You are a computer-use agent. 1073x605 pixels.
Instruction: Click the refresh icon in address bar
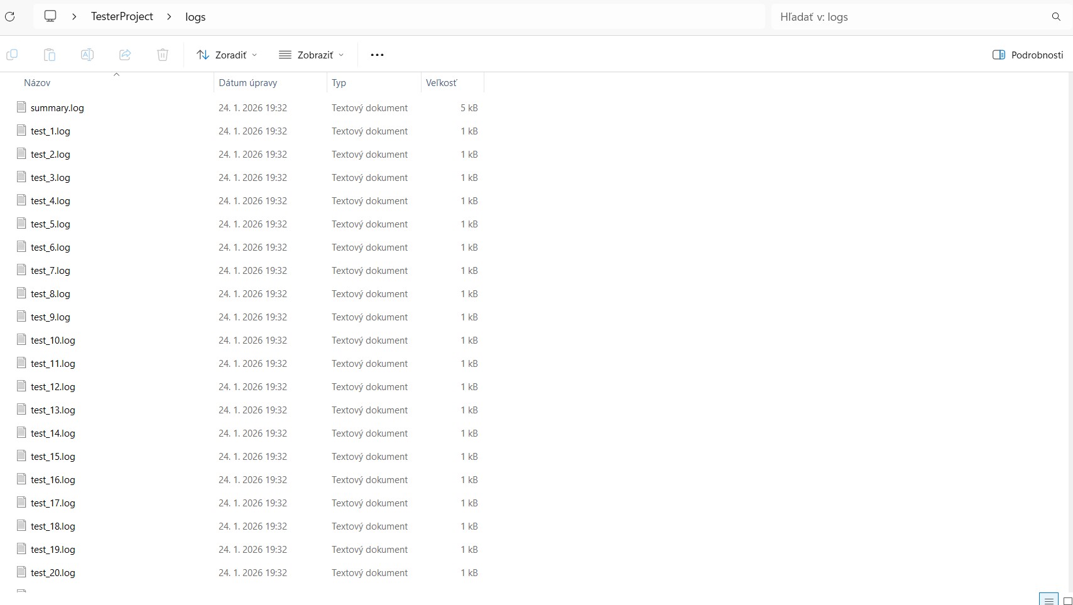[x=9, y=17]
